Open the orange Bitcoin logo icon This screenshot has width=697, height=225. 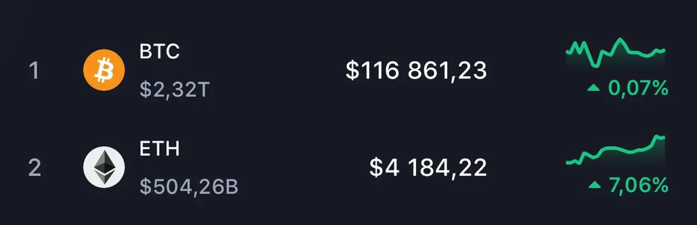click(x=104, y=70)
